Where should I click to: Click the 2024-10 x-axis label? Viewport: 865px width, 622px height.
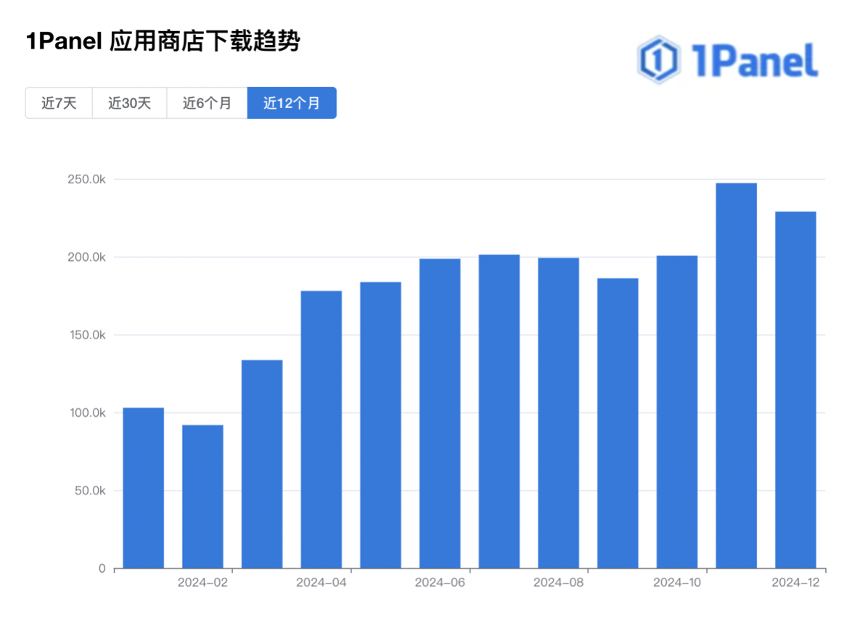pyautogui.click(x=677, y=582)
